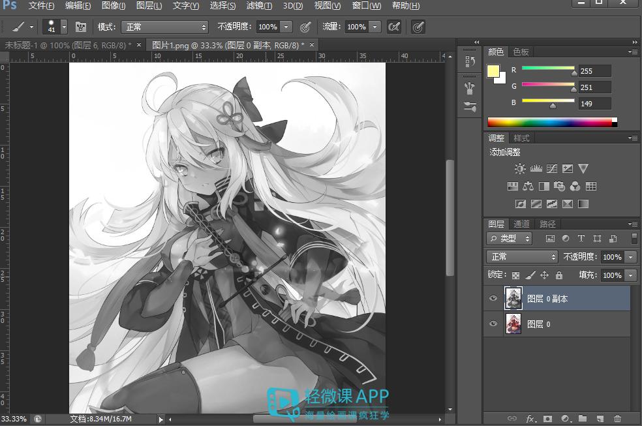This screenshot has height=426, width=642.
Task: Open the brush panel toggle icon
Action: point(81,27)
